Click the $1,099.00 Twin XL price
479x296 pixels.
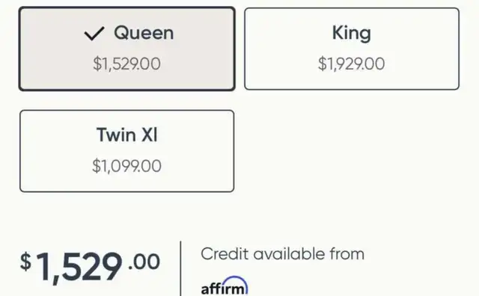126,166
